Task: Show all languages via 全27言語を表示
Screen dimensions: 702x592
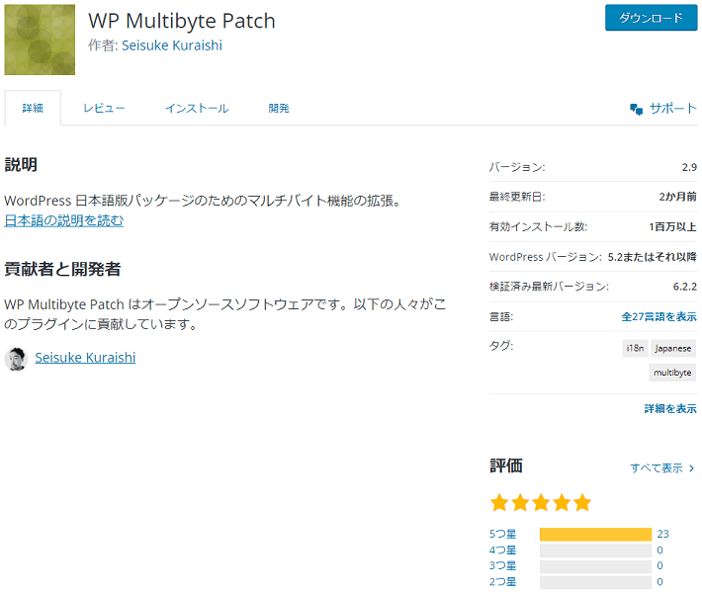Action: click(x=658, y=317)
